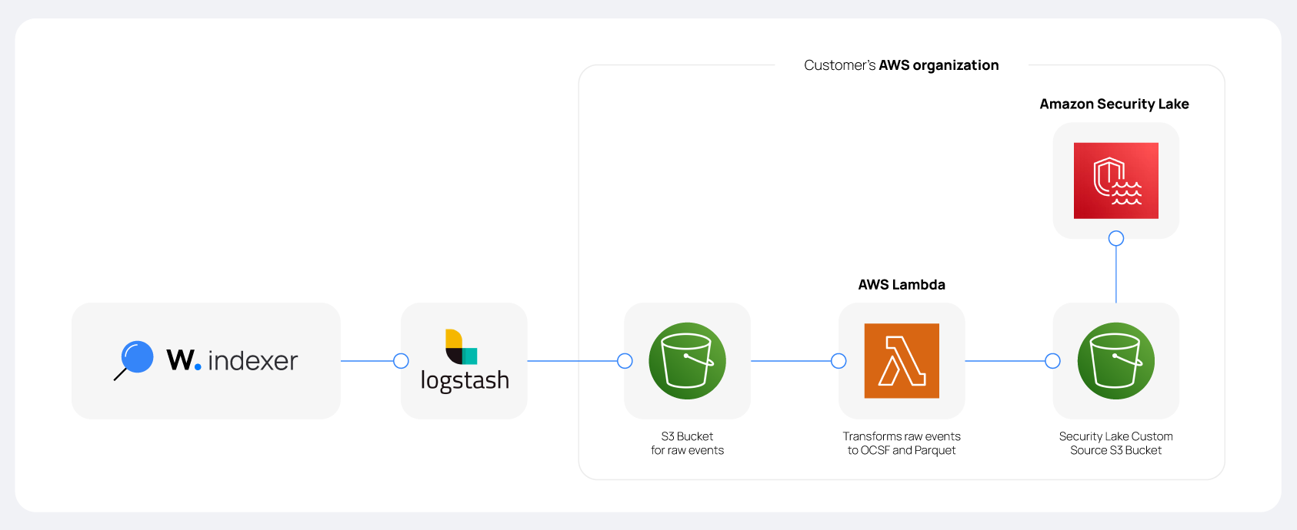Select connector circle beneath Amazon Security Lake
Screen dimensions: 1297x530
click(1115, 238)
